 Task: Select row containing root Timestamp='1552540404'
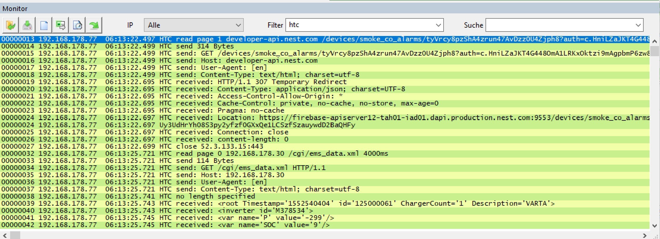click(325, 204)
